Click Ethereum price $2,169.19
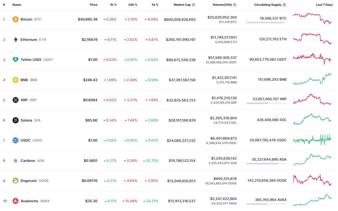 pyautogui.click(x=90, y=40)
